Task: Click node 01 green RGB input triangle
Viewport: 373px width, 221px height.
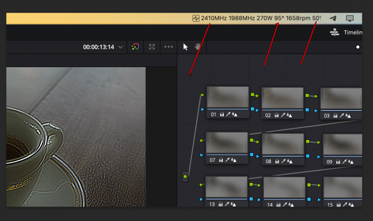Action: 202,95
